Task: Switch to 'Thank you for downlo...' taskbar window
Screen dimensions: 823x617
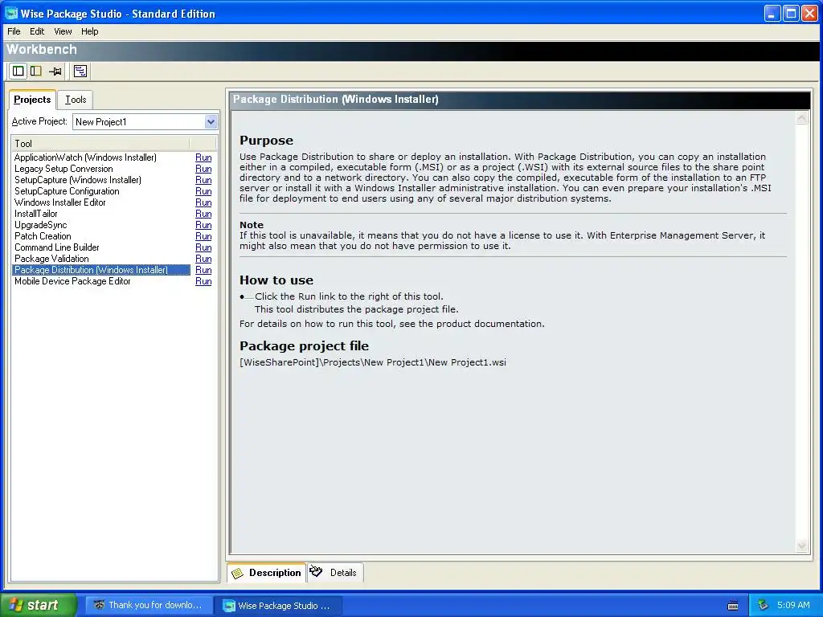Action: [x=149, y=605]
